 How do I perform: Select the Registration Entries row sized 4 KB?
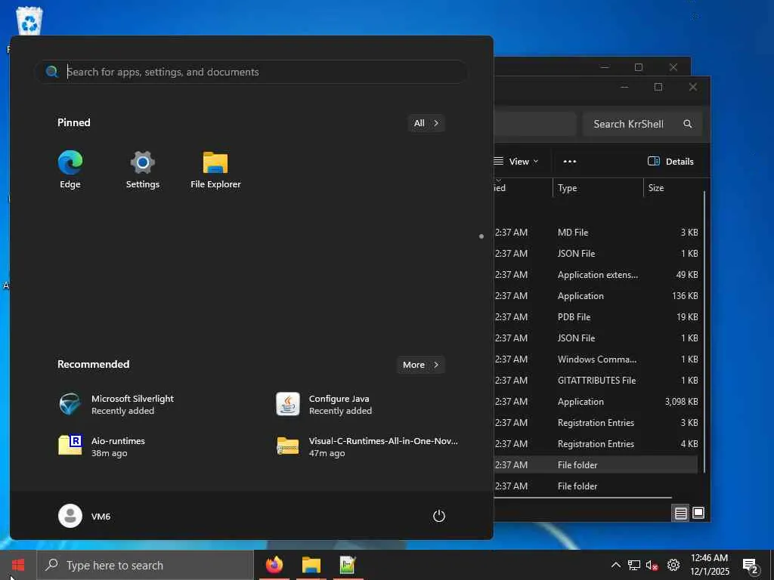coord(596,444)
